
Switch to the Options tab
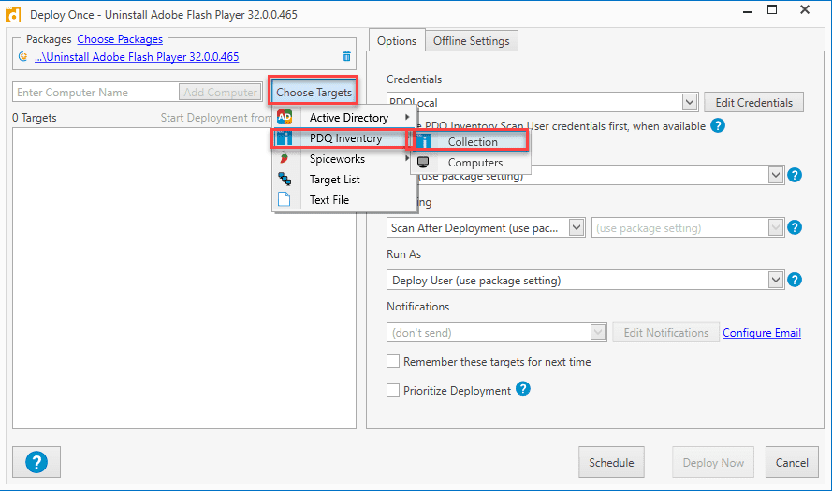pyautogui.click(x=397, y=41)
